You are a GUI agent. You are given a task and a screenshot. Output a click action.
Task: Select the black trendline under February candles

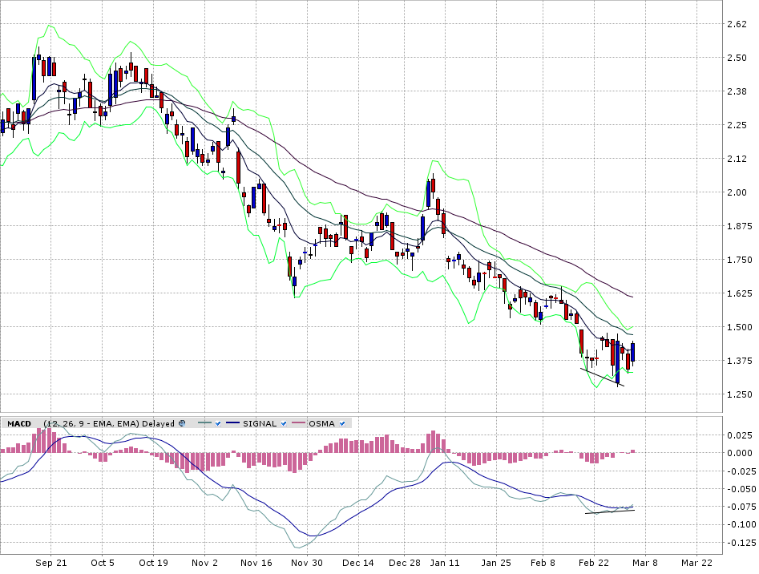601,377
